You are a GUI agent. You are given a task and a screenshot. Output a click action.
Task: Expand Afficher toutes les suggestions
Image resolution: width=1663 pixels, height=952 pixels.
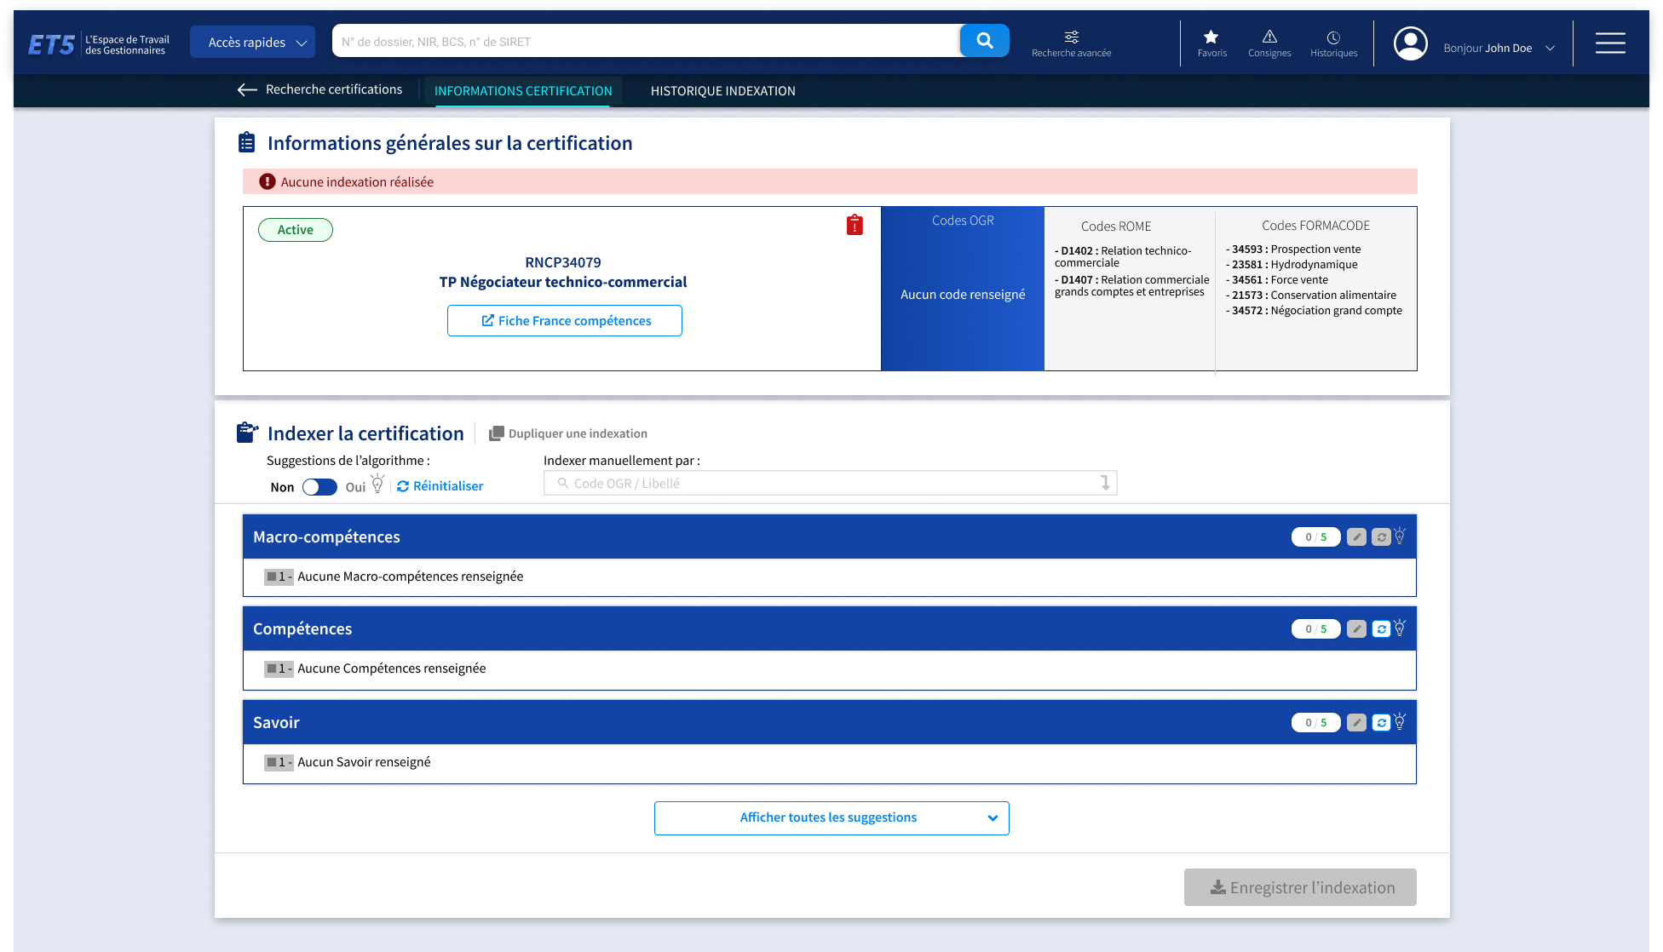point(831,817)
